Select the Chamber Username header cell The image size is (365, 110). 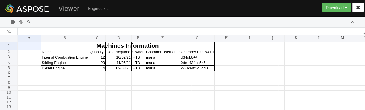coord(162,52)
